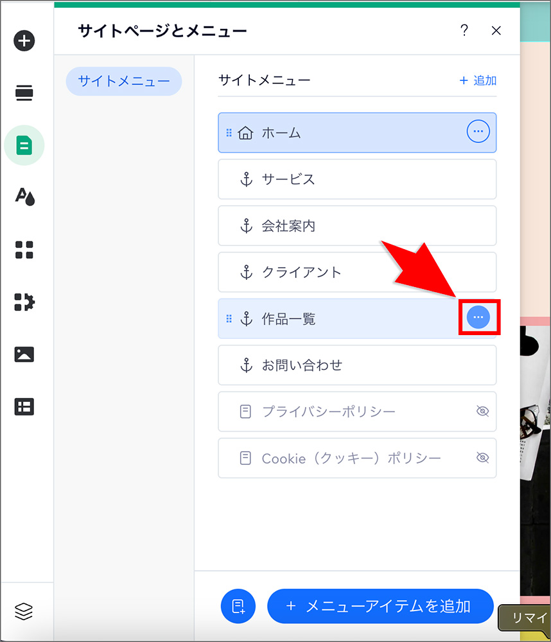Image resolution: width=551 pixels, height=642 pixels.
Task: Toggle visibility of プライバシーポリシー page
Action: [482, 411]
